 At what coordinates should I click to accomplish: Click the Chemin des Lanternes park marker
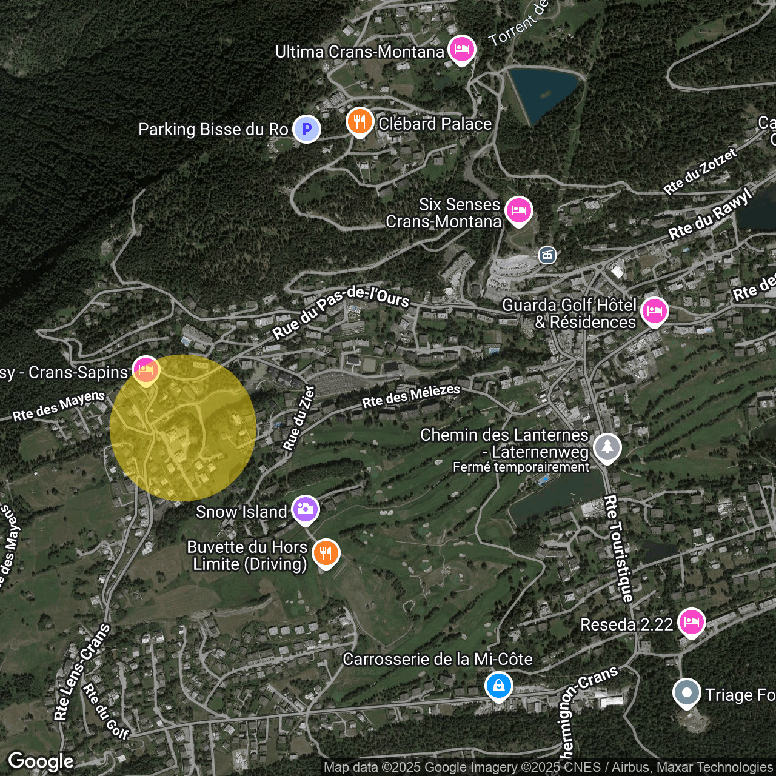(607, 448)
